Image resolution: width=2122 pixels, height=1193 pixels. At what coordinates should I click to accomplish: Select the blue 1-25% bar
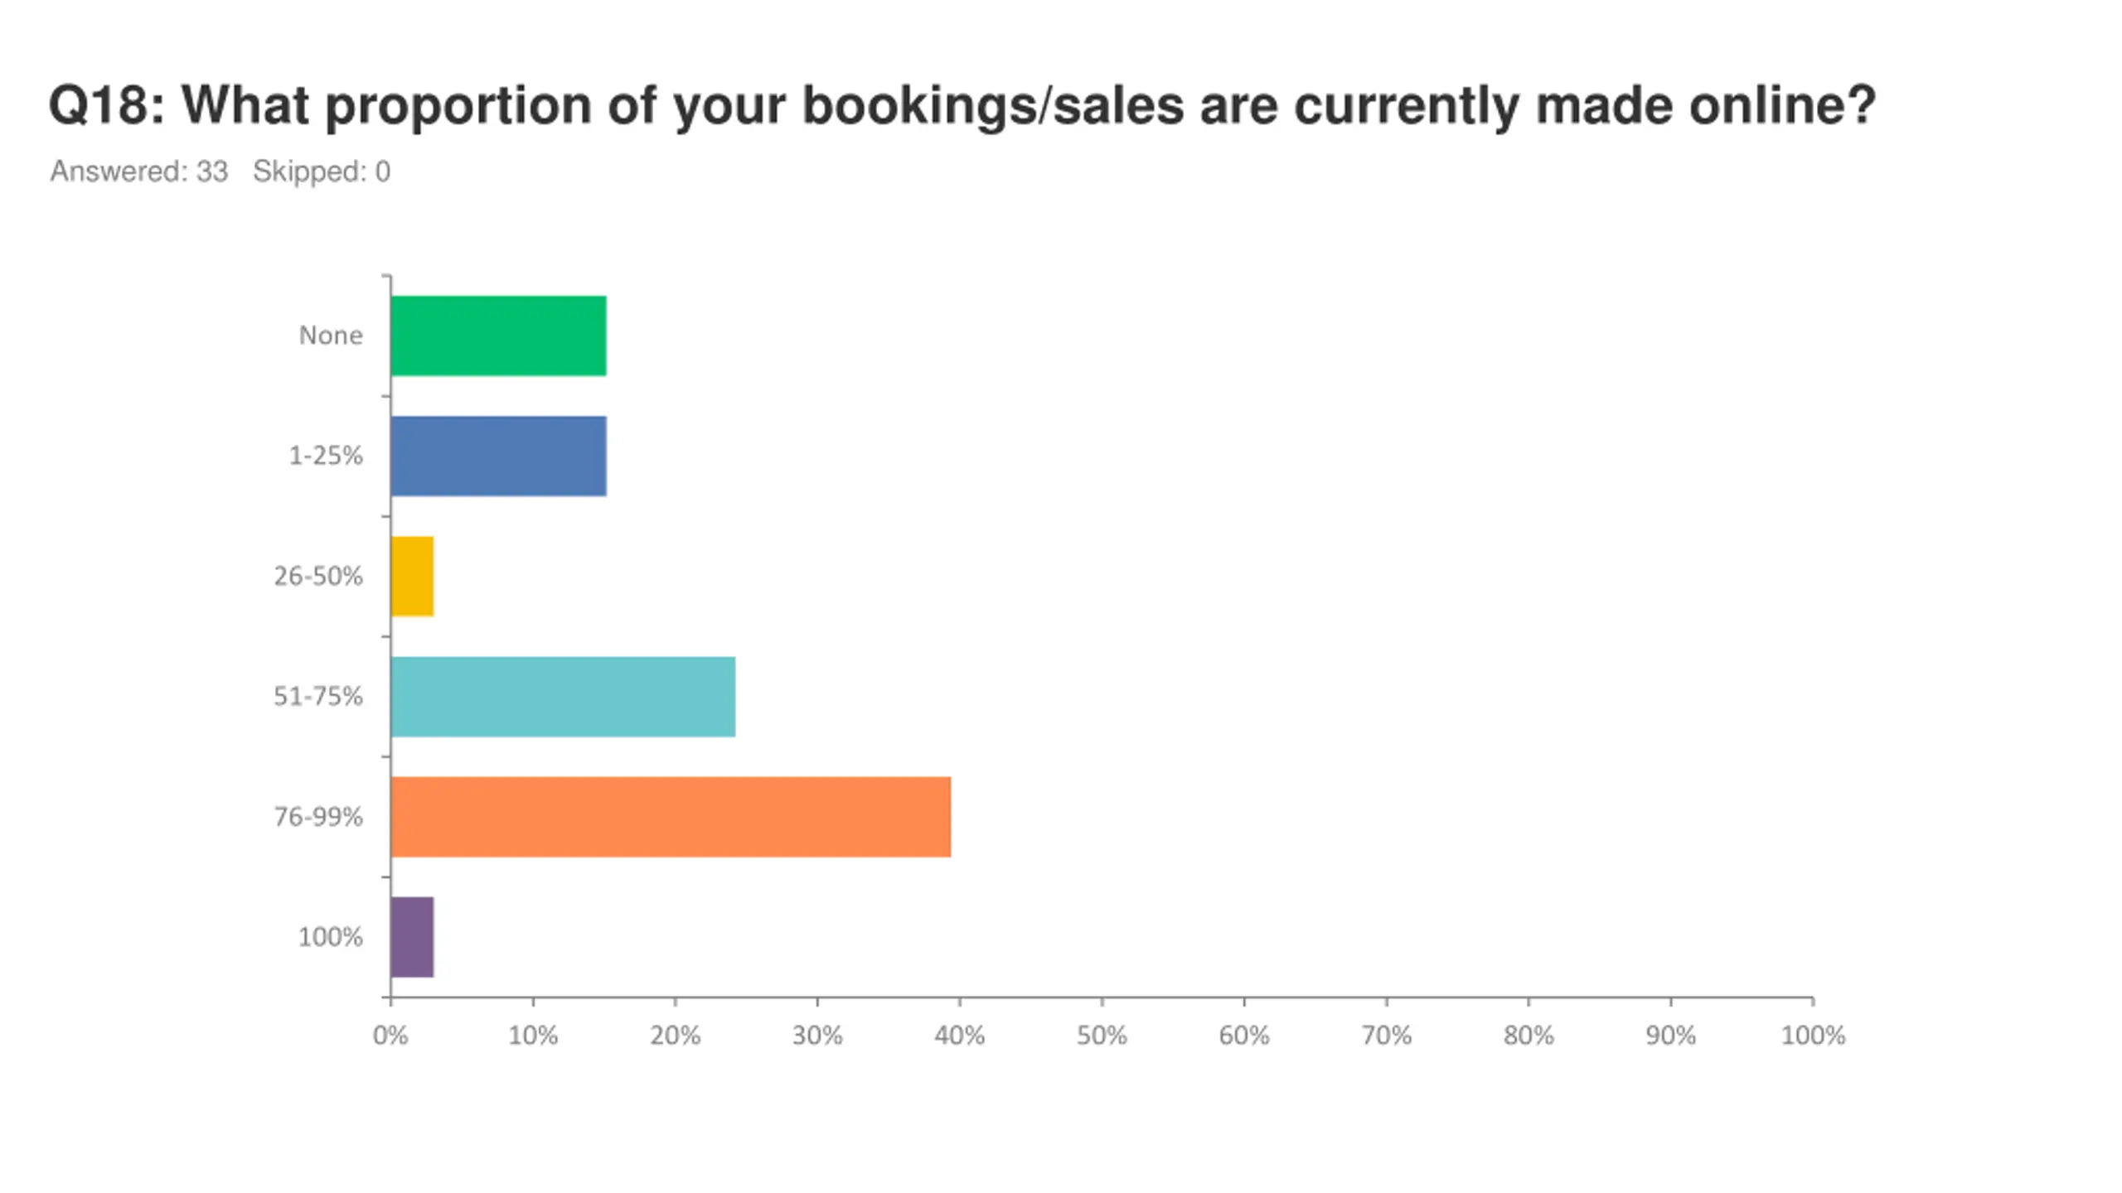pos(498,456)
